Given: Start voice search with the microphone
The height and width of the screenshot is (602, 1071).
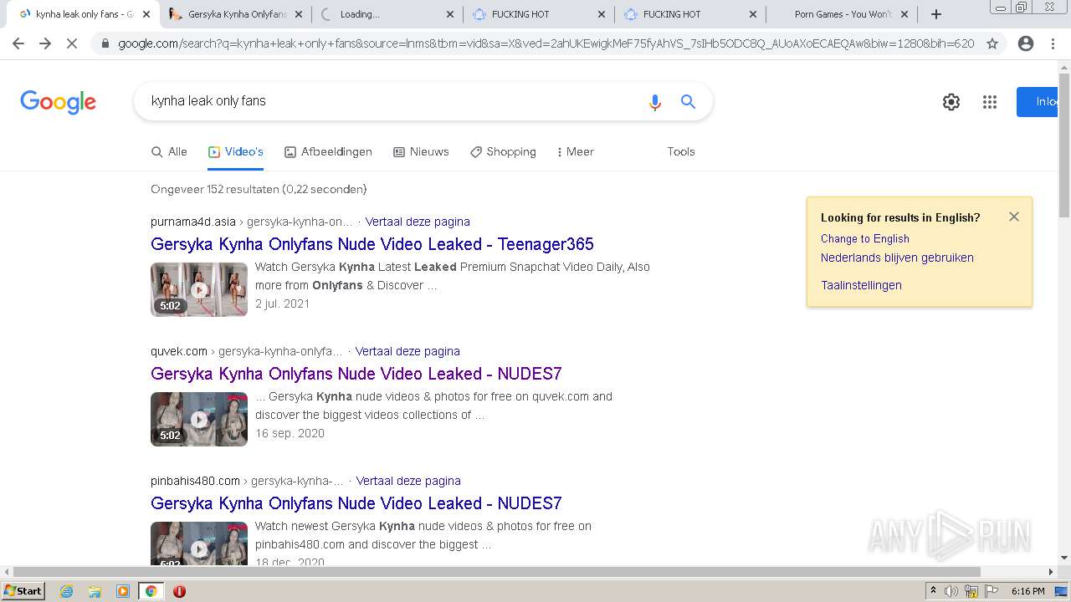Looking at the screenshot, I should [655, 101].
